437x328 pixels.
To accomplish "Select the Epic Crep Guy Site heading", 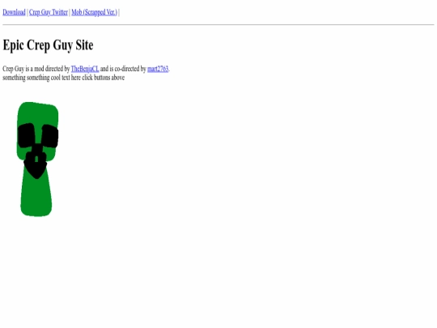I will 48,45.
